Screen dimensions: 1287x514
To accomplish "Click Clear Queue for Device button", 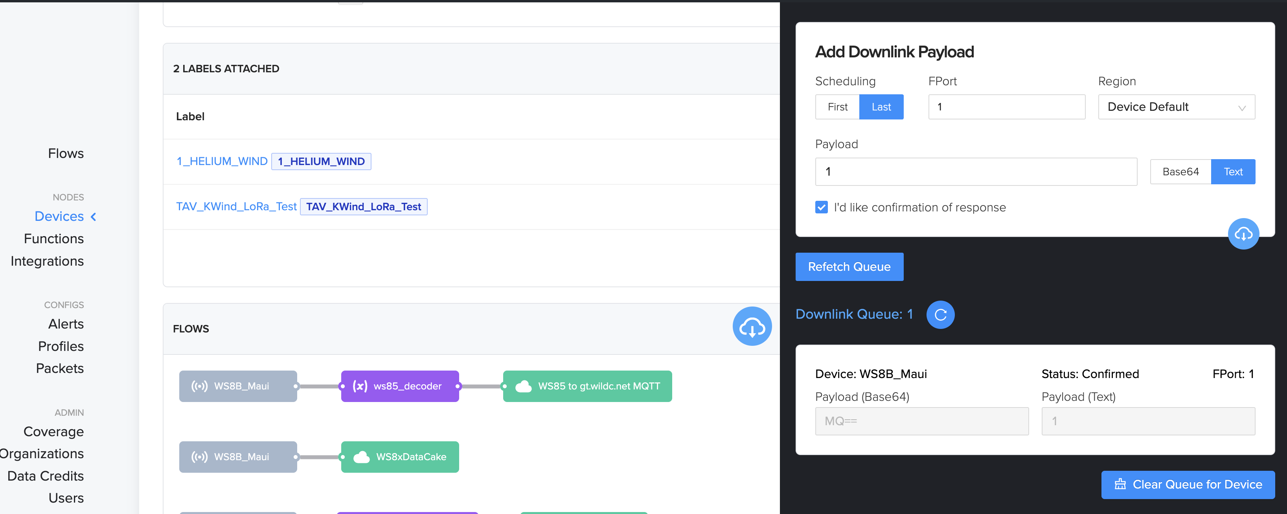I will point(1188,485).
